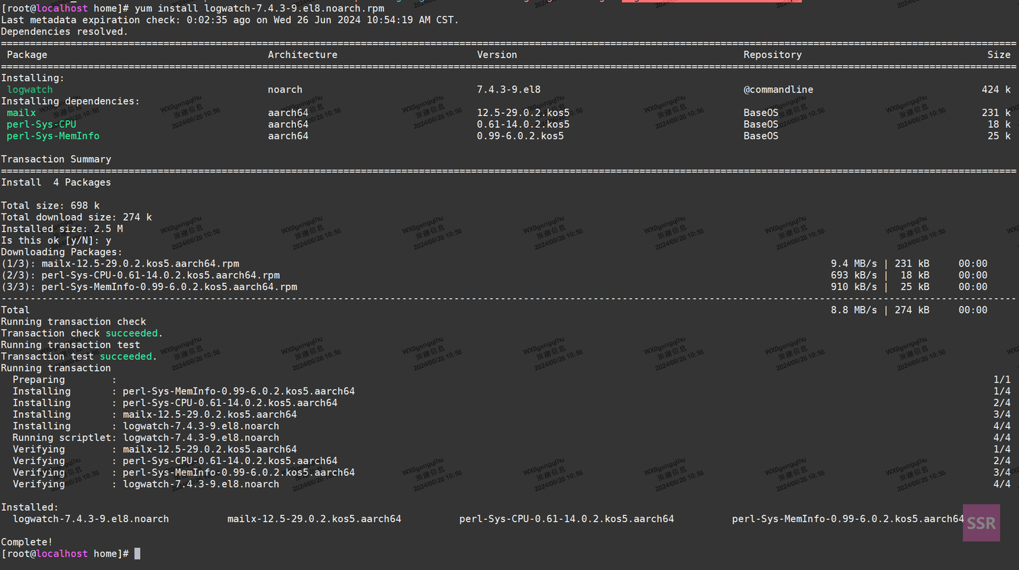Click the 'Is this ok [y/N]: y' prompt
Viewport: 1019px width, 570px height.
56,240
